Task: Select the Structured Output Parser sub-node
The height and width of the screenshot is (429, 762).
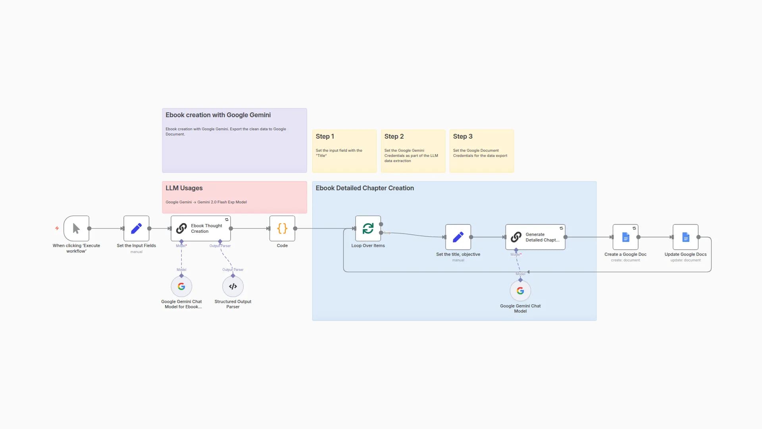Action: click(x=233, y=286)
